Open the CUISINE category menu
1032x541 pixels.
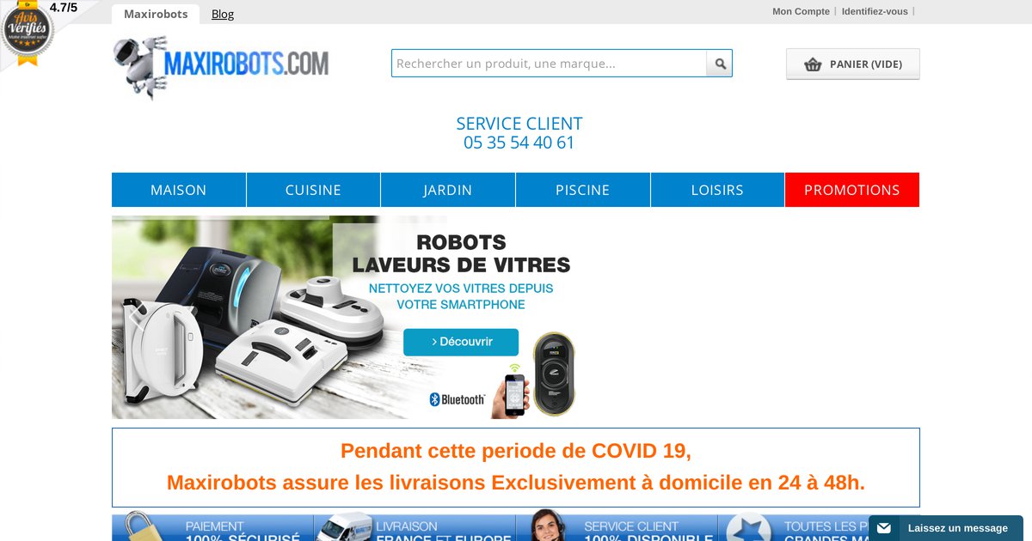(313, 190)
